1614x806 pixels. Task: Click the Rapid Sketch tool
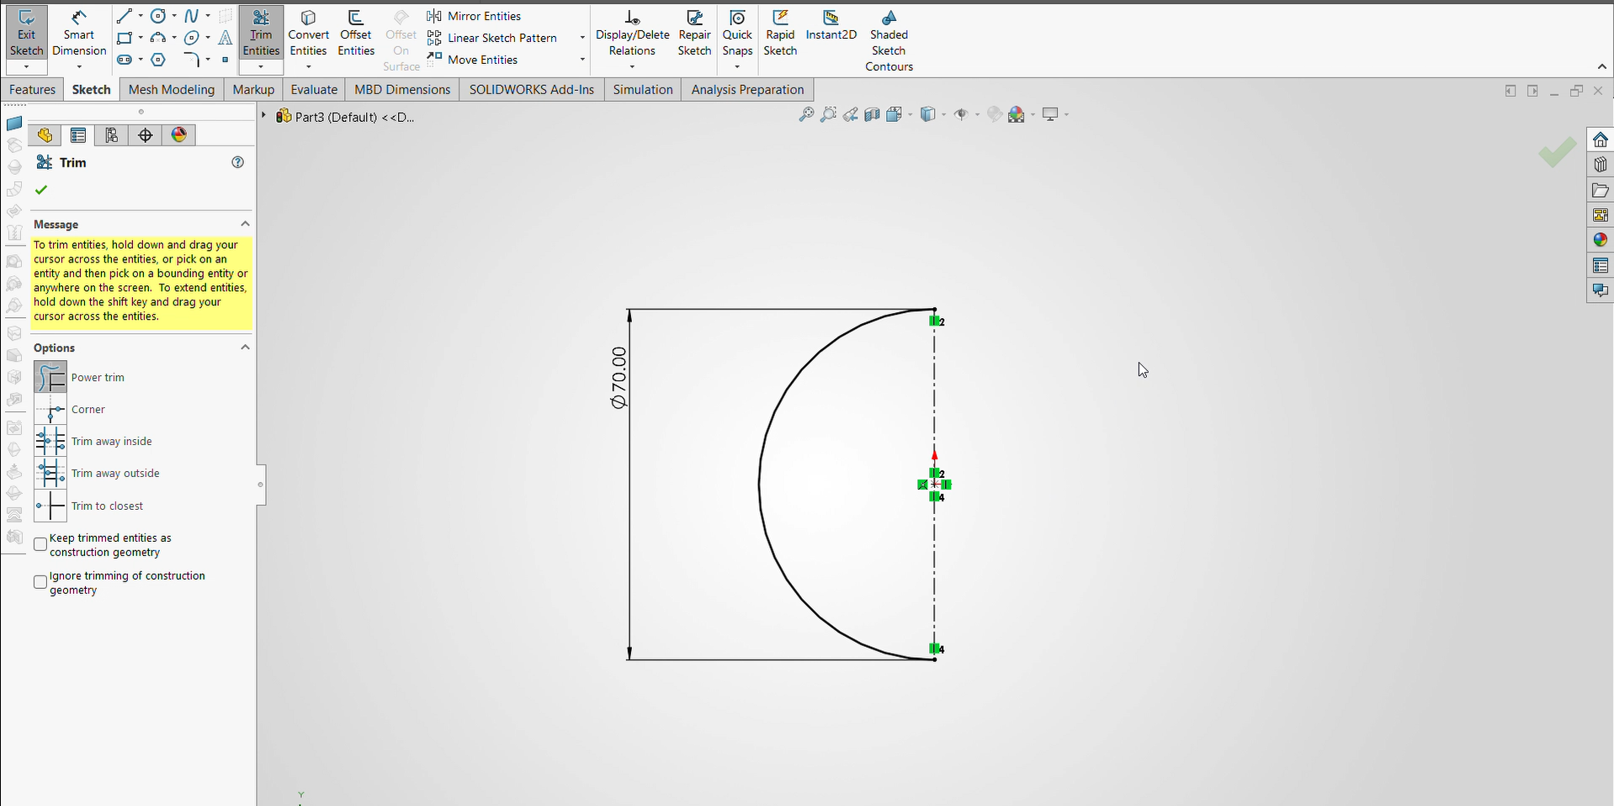click(x=780, y=34)
